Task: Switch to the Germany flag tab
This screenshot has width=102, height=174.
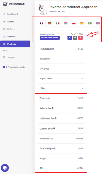Action: tap(50, 23)
